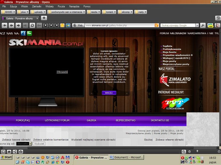Click Wyloguj [ nurek1974 ] link

(x=176, y=58)
